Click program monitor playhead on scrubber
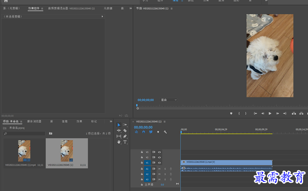The height and width of the screenshot is (191, 308). pos(137,105)
